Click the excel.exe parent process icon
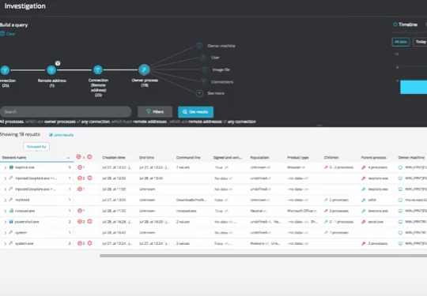 363,222
